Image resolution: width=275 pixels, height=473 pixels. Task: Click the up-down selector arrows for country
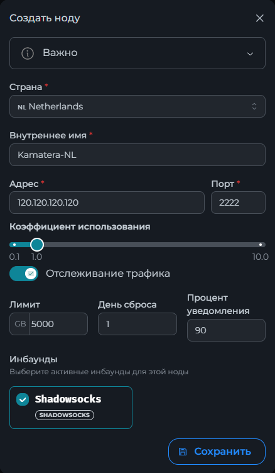click(254, 106)
